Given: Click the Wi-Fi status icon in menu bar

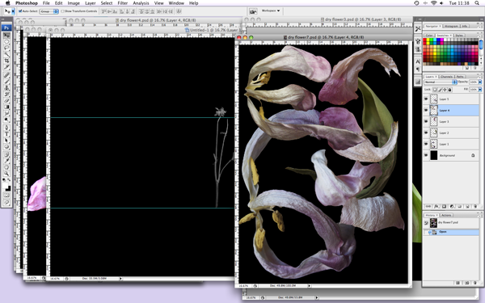Looking at the screenshot, I should tap(433, 3).
